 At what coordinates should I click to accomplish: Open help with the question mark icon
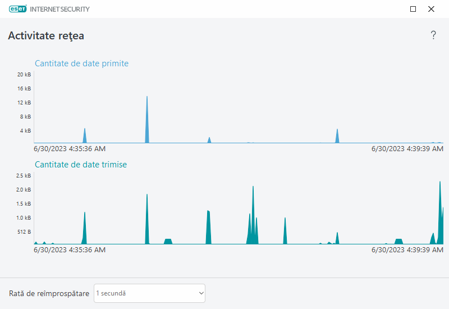(x=433, y=35)
